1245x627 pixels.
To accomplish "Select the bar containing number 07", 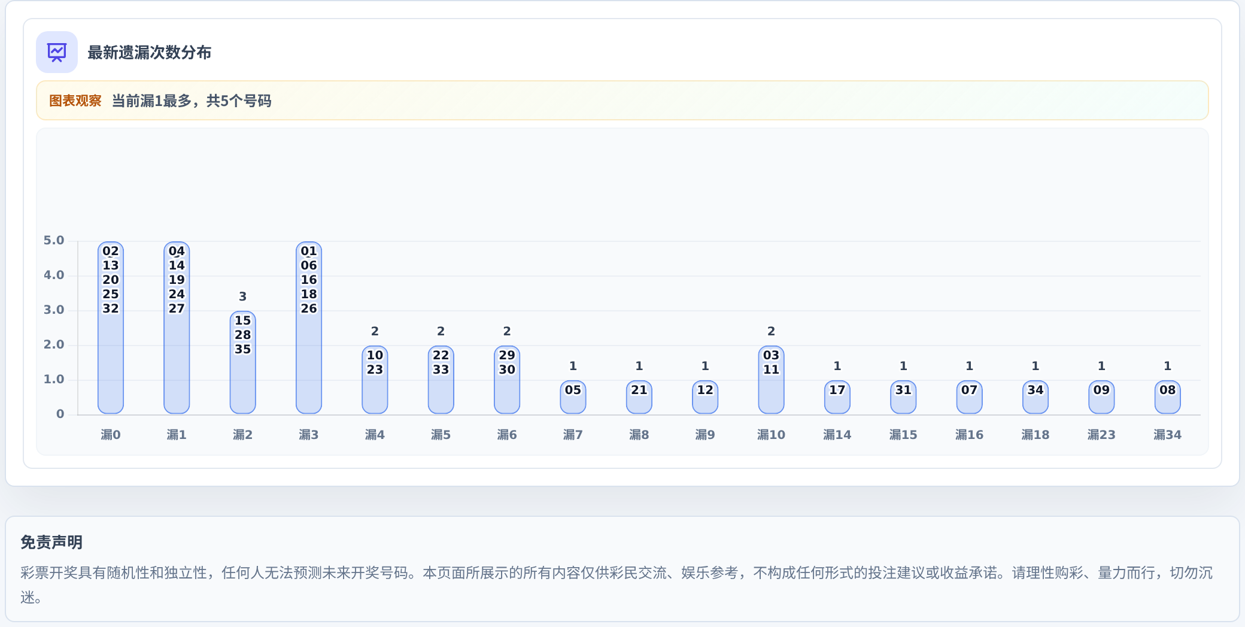I will coord(970,397).
